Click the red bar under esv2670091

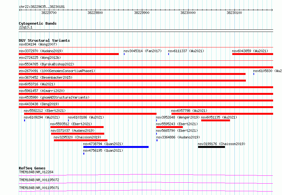point(132,74)
